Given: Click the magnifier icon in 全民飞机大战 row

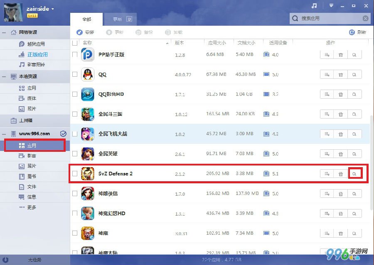Looking at the screenshot, I should pyautogui.click(x=354, y=134).
